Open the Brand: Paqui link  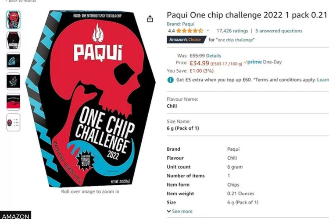pyautogui.click(x=180, y=24)
